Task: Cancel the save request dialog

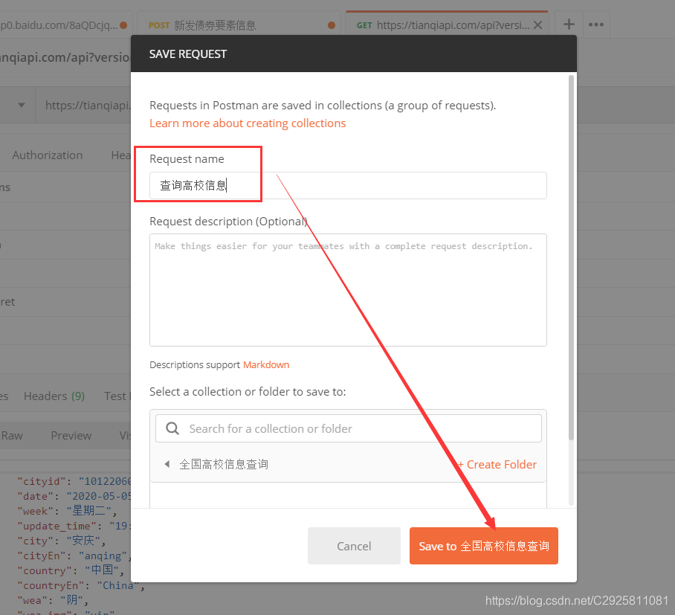Action: tap(354, 546)
